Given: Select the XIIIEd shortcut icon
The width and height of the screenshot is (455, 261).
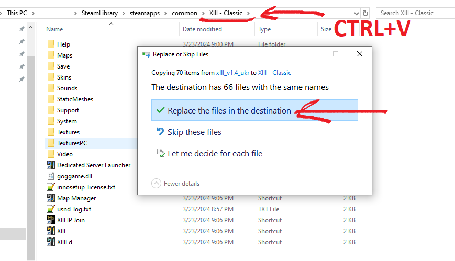Looking at the screenshot, I should tap(51, 242).
